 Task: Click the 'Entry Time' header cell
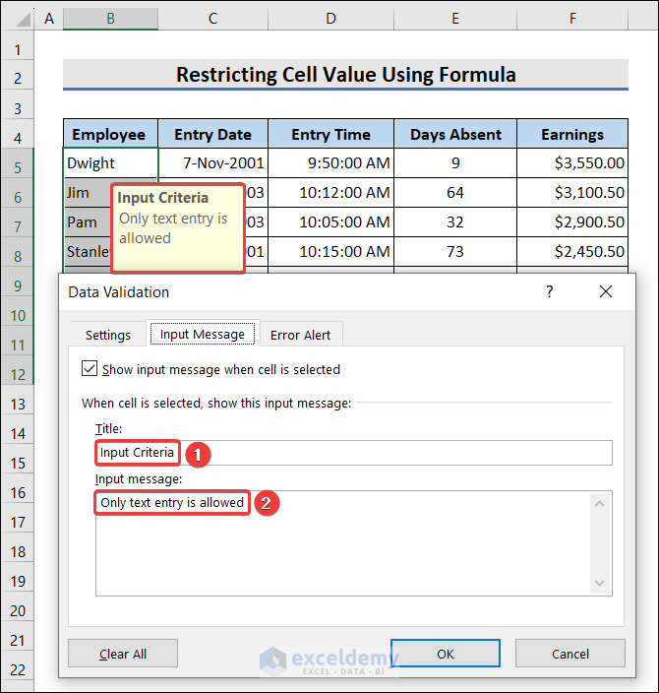pyautogui.click(x=330, y=134)
